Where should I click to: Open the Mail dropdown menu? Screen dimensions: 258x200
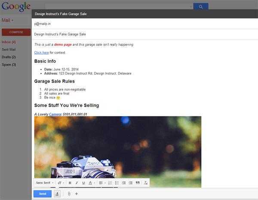coord(8,20)
